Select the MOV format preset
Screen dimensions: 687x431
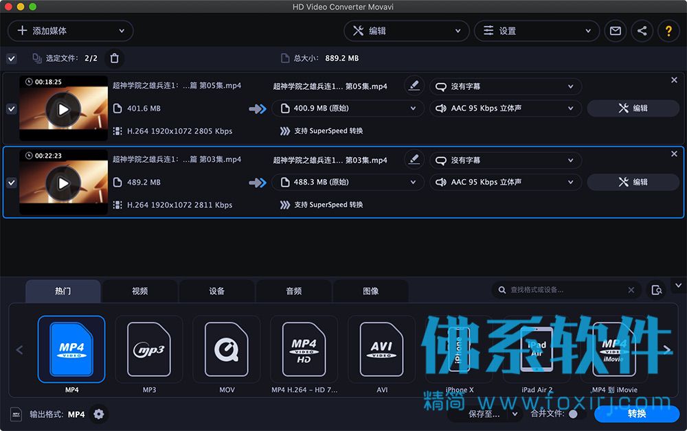(x=227, y=349)
